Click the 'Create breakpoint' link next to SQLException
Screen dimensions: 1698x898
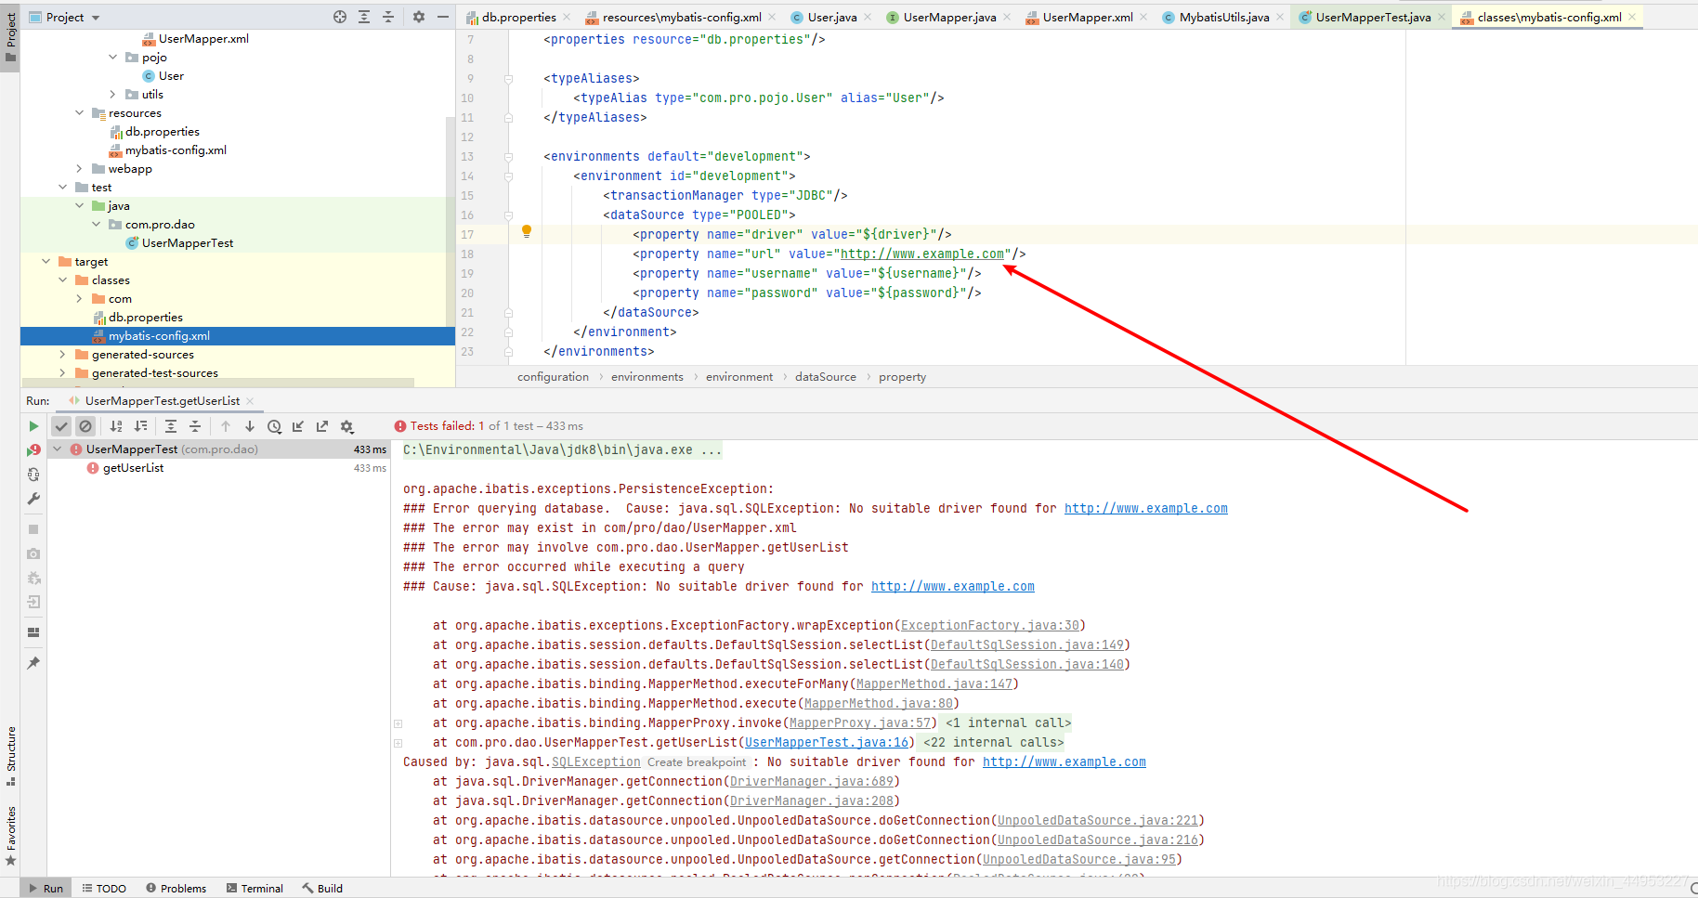[697, 761]
